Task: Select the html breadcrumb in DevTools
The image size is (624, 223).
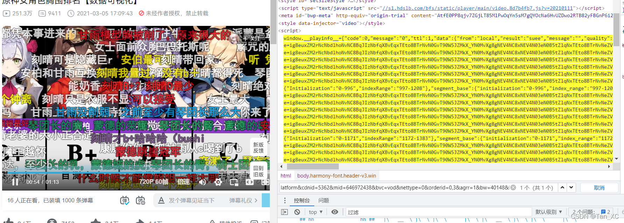Action: click(x=286, y=176)
